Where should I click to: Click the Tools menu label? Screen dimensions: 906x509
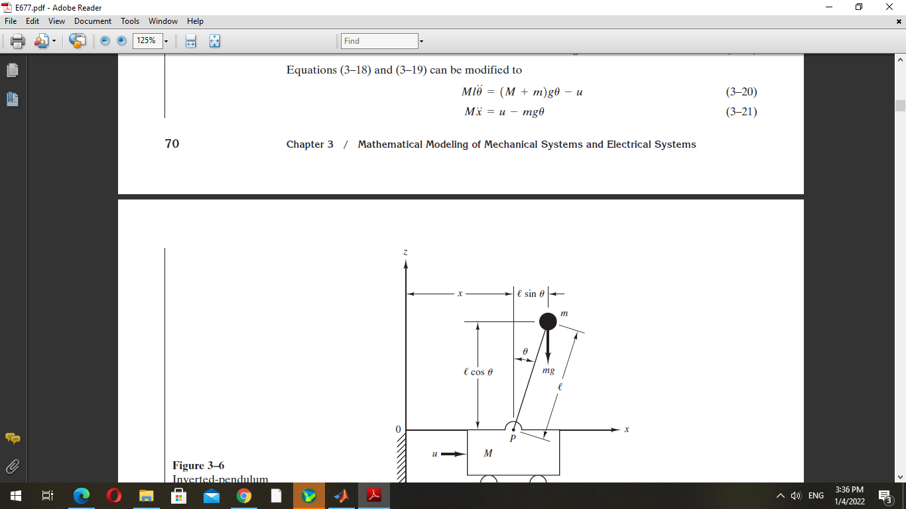(129, 21)
